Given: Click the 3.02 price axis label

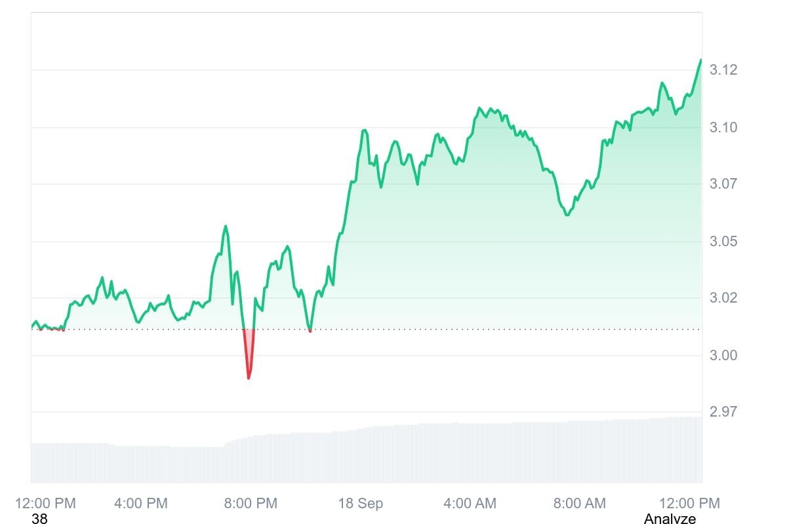Looking at the screenshot, I should (724, 298).
